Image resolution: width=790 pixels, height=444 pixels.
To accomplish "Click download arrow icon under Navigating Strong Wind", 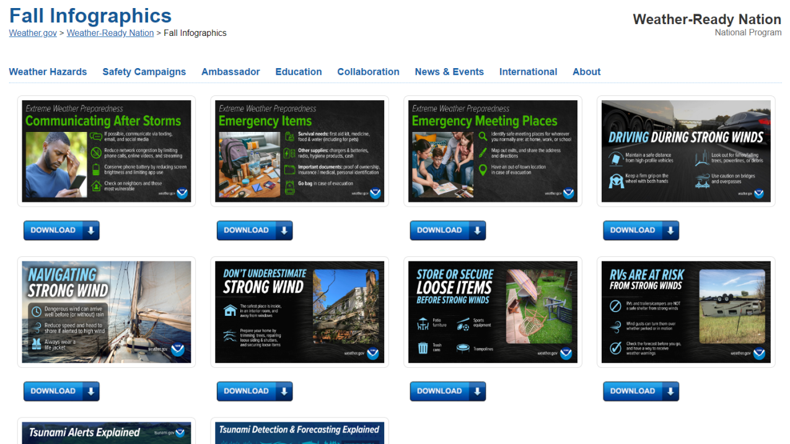I will (x=90, y=391).
